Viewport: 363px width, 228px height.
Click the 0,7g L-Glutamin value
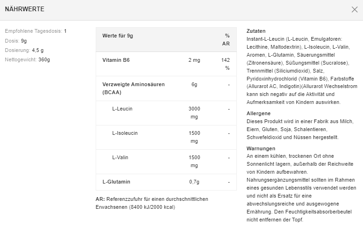[x=194, y=182]
